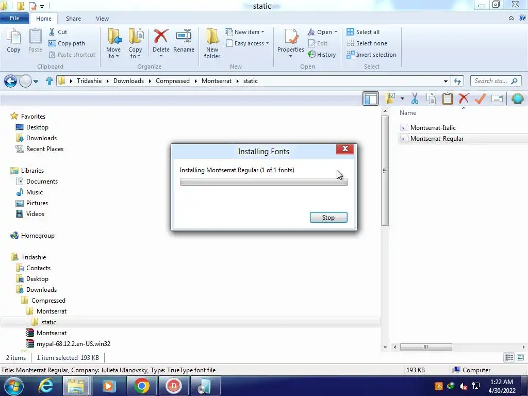Viewport: 528px width, 396px height.
Task: Click the copy pages icon in lower toolbar
Action: (x=431, y=98)
